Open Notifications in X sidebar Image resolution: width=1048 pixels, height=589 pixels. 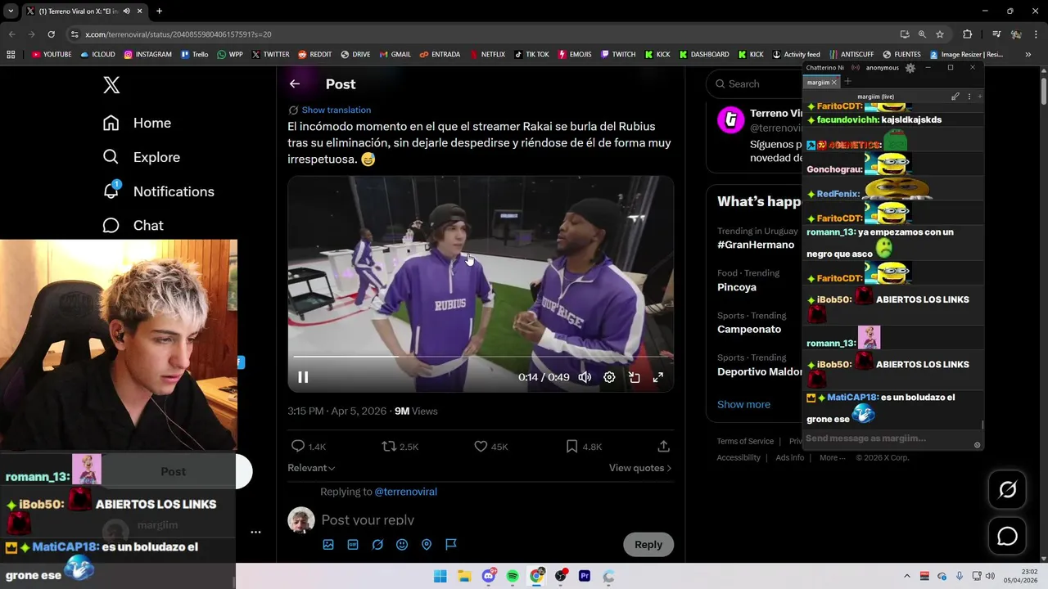[158, 191]
